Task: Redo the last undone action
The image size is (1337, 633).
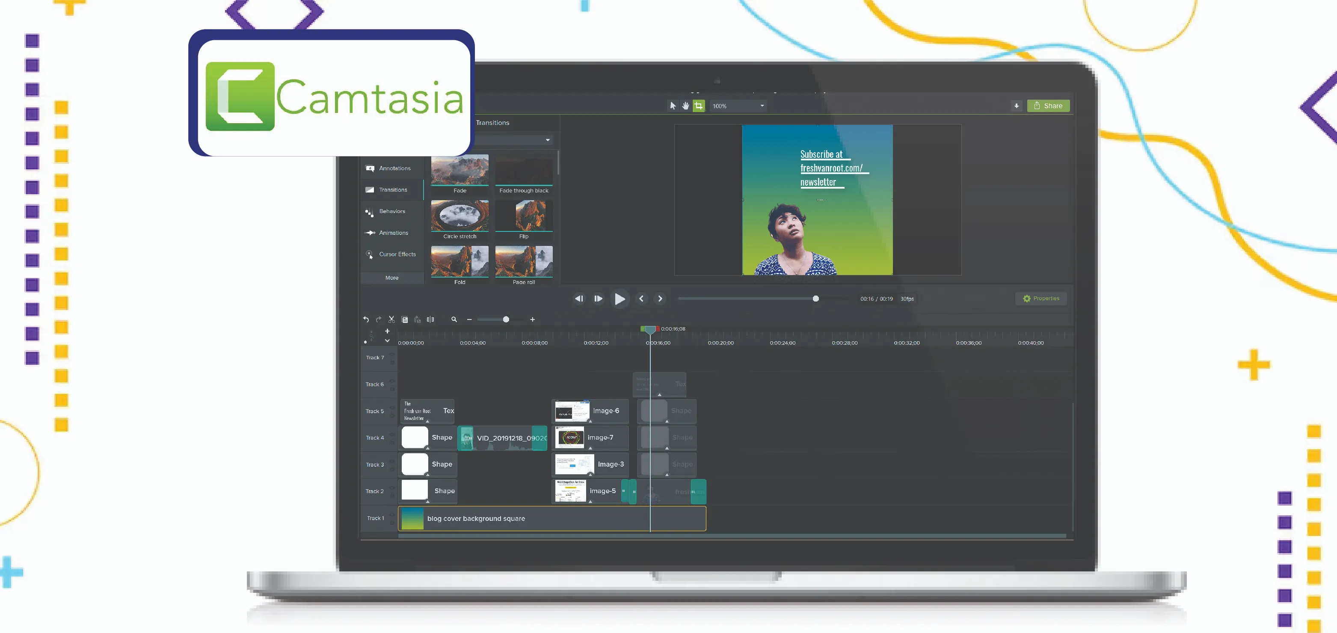Action: coord(378,319)
